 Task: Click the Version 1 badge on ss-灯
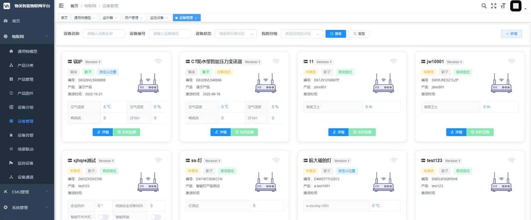(x=212, y=161)
